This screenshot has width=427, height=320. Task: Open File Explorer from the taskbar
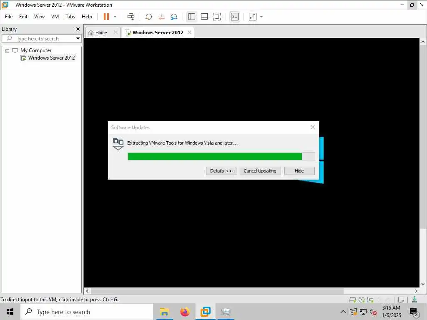point(164,312)
